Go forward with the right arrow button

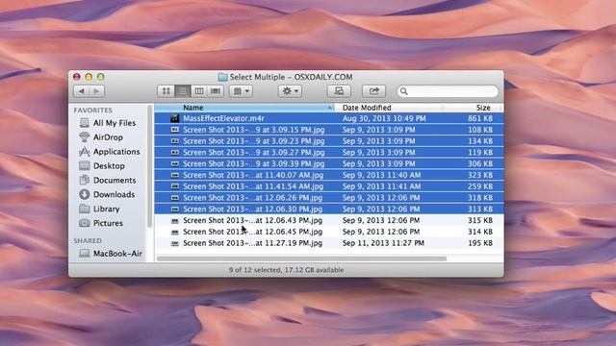[x=96, y=91]
